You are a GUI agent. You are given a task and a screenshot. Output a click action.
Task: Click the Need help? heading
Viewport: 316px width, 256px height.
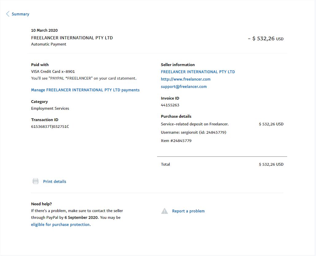[41, 204]
